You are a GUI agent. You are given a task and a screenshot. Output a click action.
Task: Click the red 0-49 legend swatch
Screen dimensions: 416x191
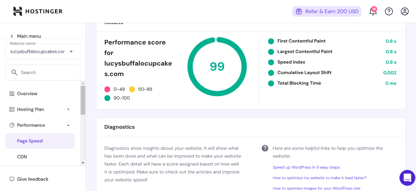pos(107,90)
